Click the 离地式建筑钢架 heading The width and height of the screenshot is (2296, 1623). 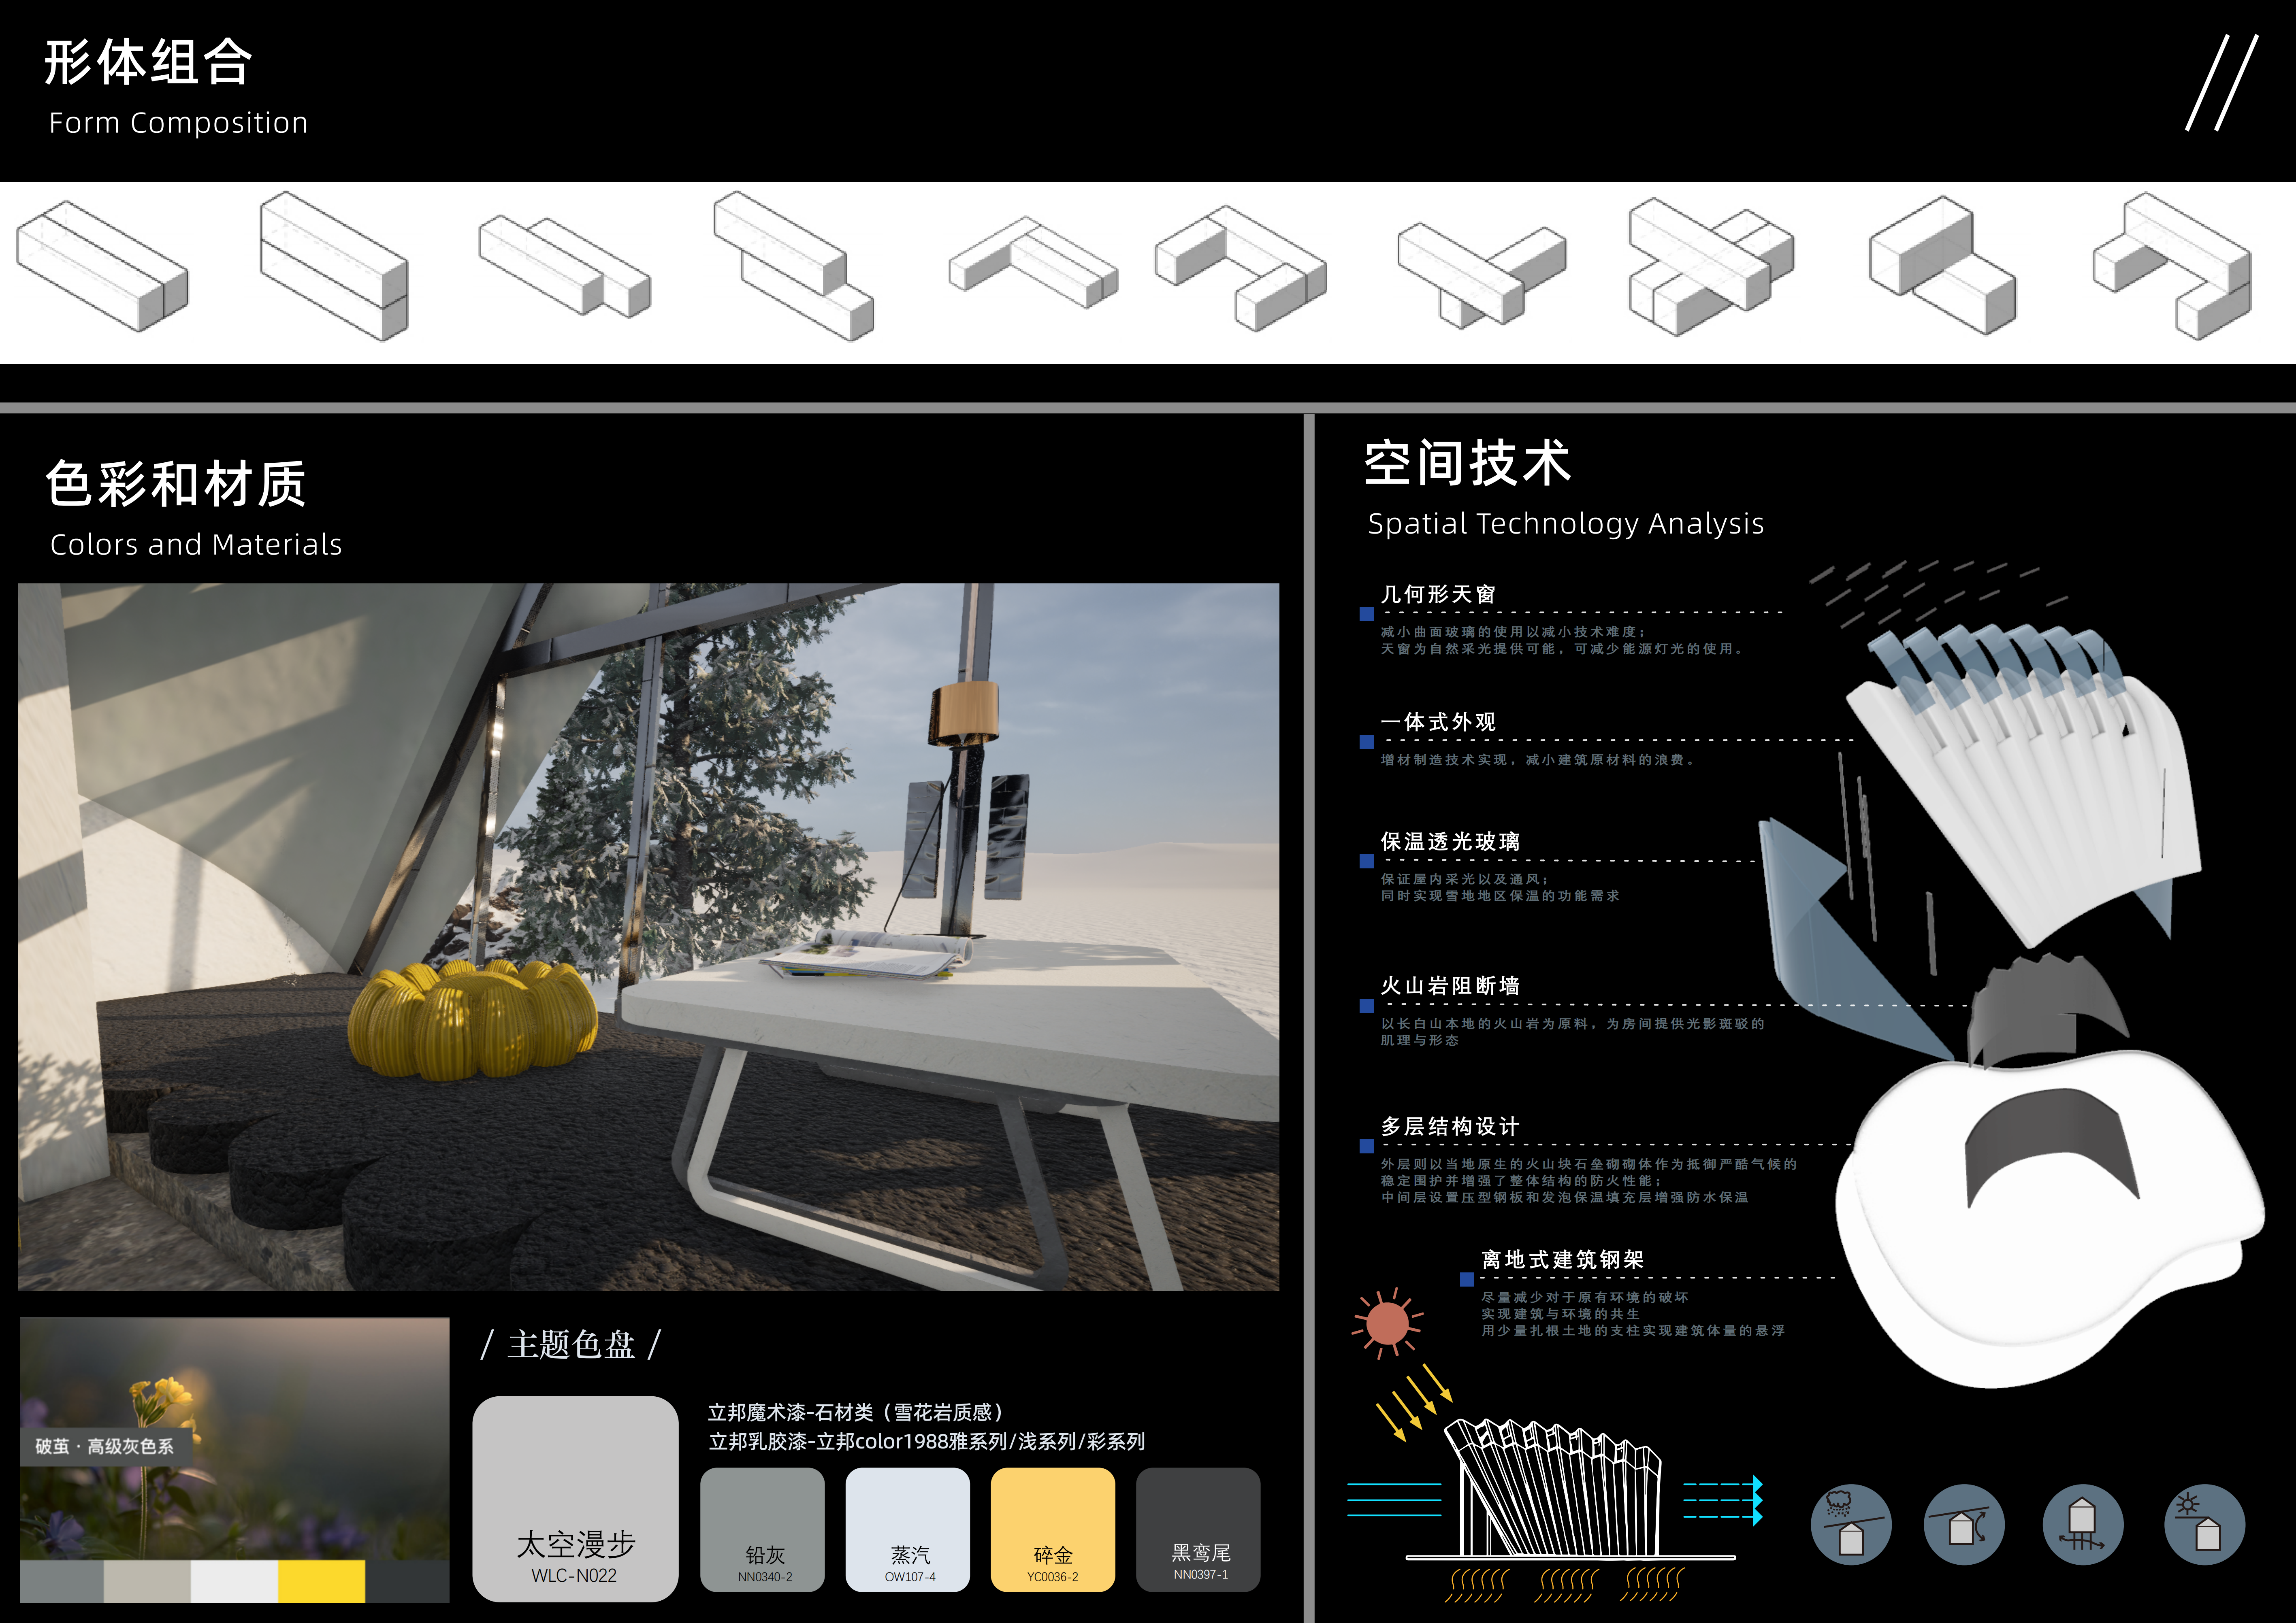tap(1563, 1259)
